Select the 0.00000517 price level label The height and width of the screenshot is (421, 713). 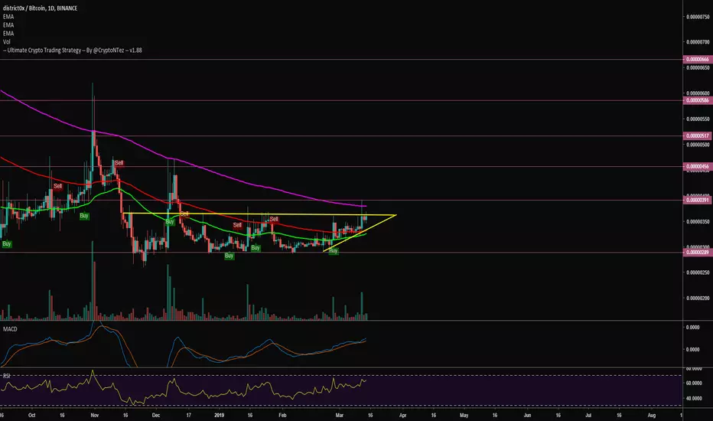coord(697,135)
